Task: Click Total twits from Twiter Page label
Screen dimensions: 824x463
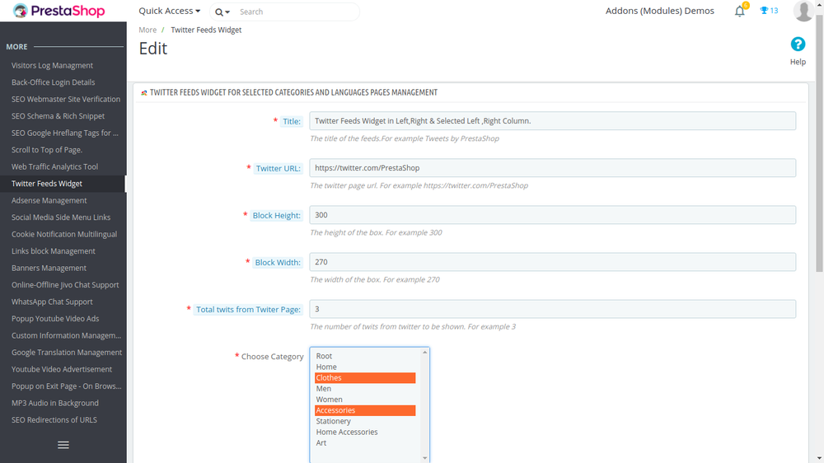Action: [x=248, y=310]
